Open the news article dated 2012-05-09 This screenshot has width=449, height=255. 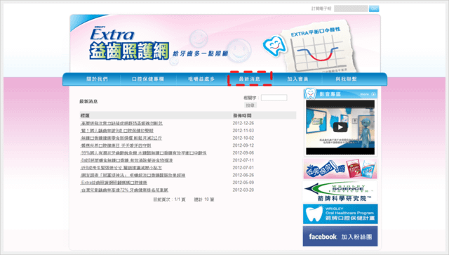[114, 183]
